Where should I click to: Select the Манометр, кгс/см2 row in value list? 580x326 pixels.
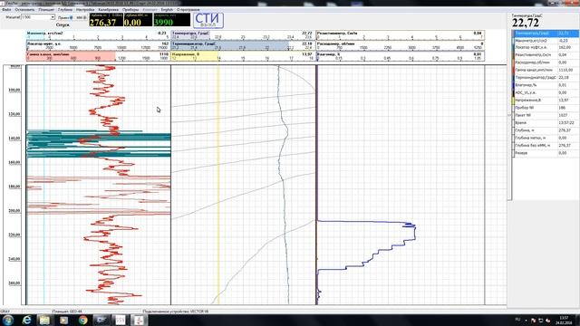546,40
